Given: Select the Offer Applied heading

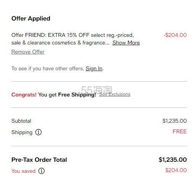Looking at the screenshot, I should coord(31,19).
